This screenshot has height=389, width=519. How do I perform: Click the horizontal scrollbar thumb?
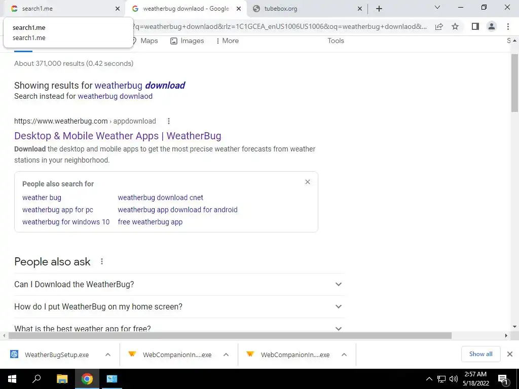click(230, 336)
